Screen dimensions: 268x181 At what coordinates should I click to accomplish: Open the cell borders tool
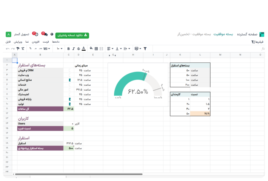click(96, 49)
